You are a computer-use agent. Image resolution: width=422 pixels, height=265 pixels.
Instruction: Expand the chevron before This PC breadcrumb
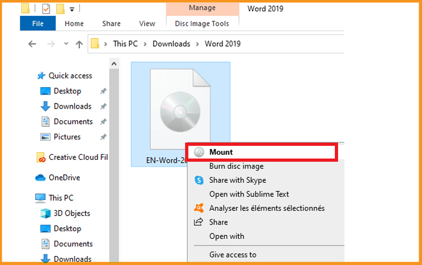(x=106, y=44)
